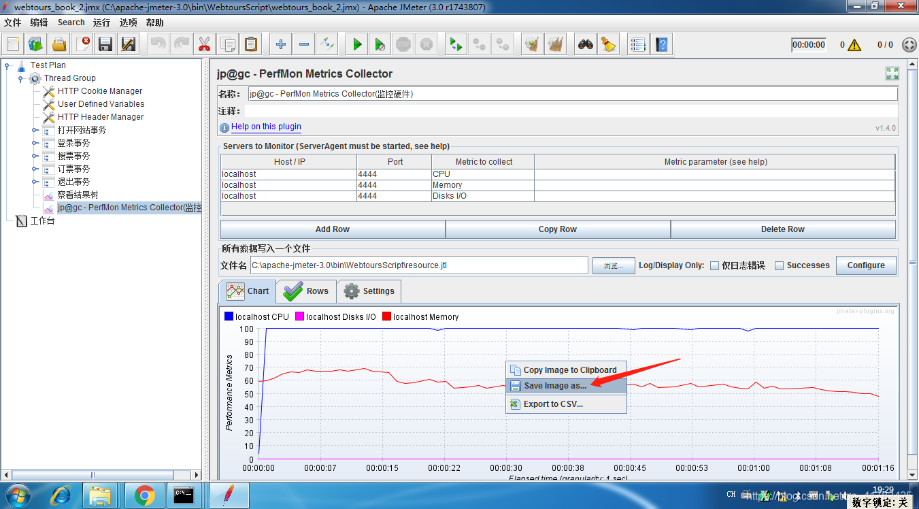Choose Save Image as... from context menu
The width and height of the screenshot is (919, 509).
(x=566, y=386)
